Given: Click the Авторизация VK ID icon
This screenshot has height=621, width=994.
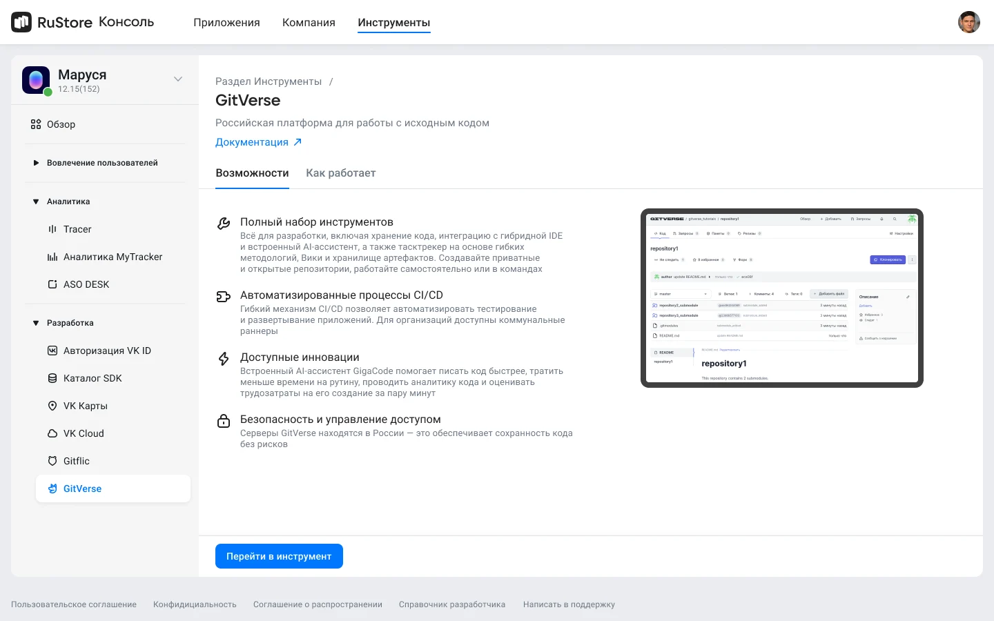Looking at the screenshot, I should click(52, 351).
